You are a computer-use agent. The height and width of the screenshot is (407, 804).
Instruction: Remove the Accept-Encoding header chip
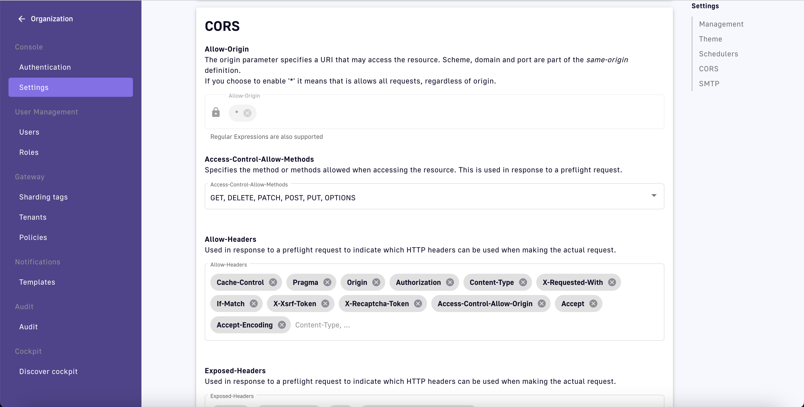[282, 325]
